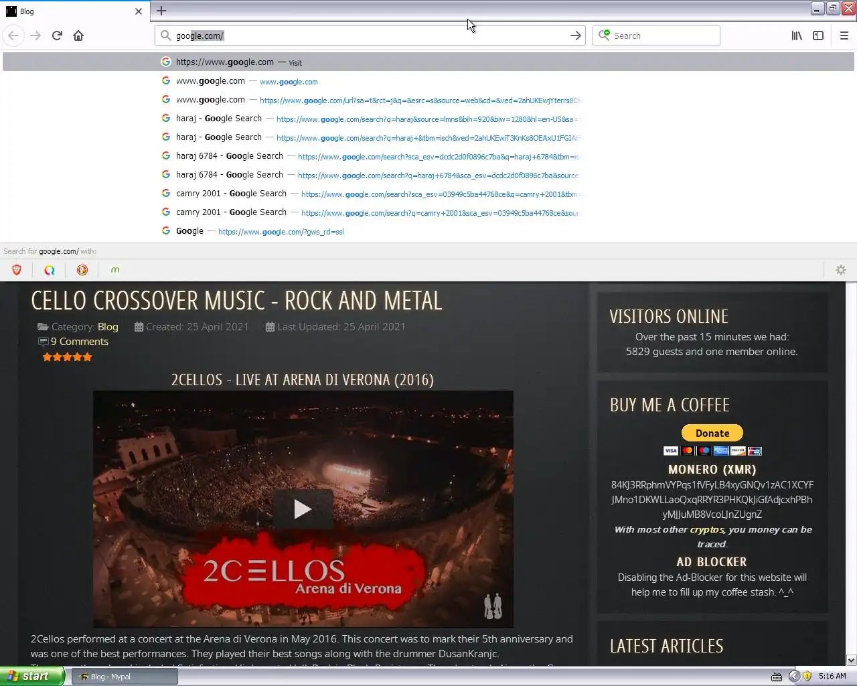The height and width of the screenshot is (686, 857).
Task: Click the search magnifier with plus icon
Action: [x=604, y=35]
